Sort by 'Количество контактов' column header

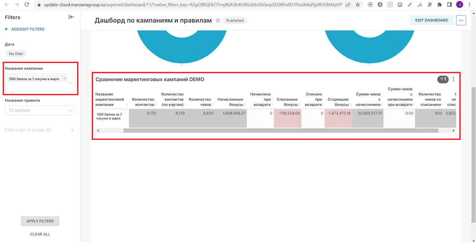coord(143,102)
